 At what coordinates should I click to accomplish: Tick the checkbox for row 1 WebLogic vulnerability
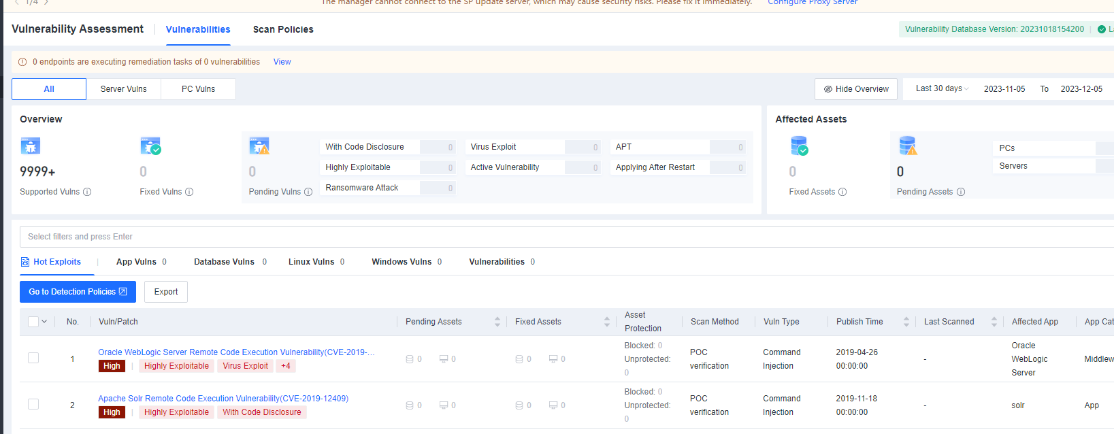click(33, 358)
